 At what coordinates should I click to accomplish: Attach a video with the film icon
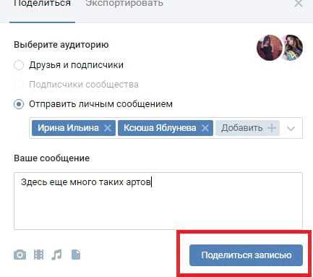point(38,255)
